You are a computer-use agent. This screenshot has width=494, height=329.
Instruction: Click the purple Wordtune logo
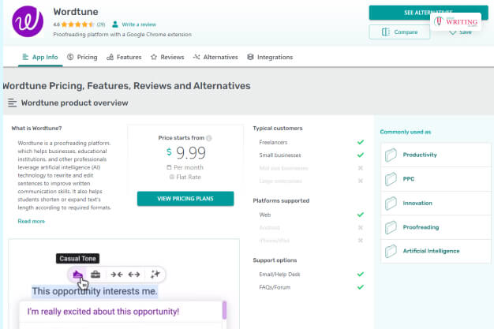[28, 21]
